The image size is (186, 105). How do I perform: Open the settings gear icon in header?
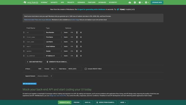coord(135,2)
